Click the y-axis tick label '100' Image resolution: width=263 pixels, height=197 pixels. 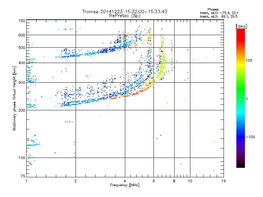[x=22, y=158]
